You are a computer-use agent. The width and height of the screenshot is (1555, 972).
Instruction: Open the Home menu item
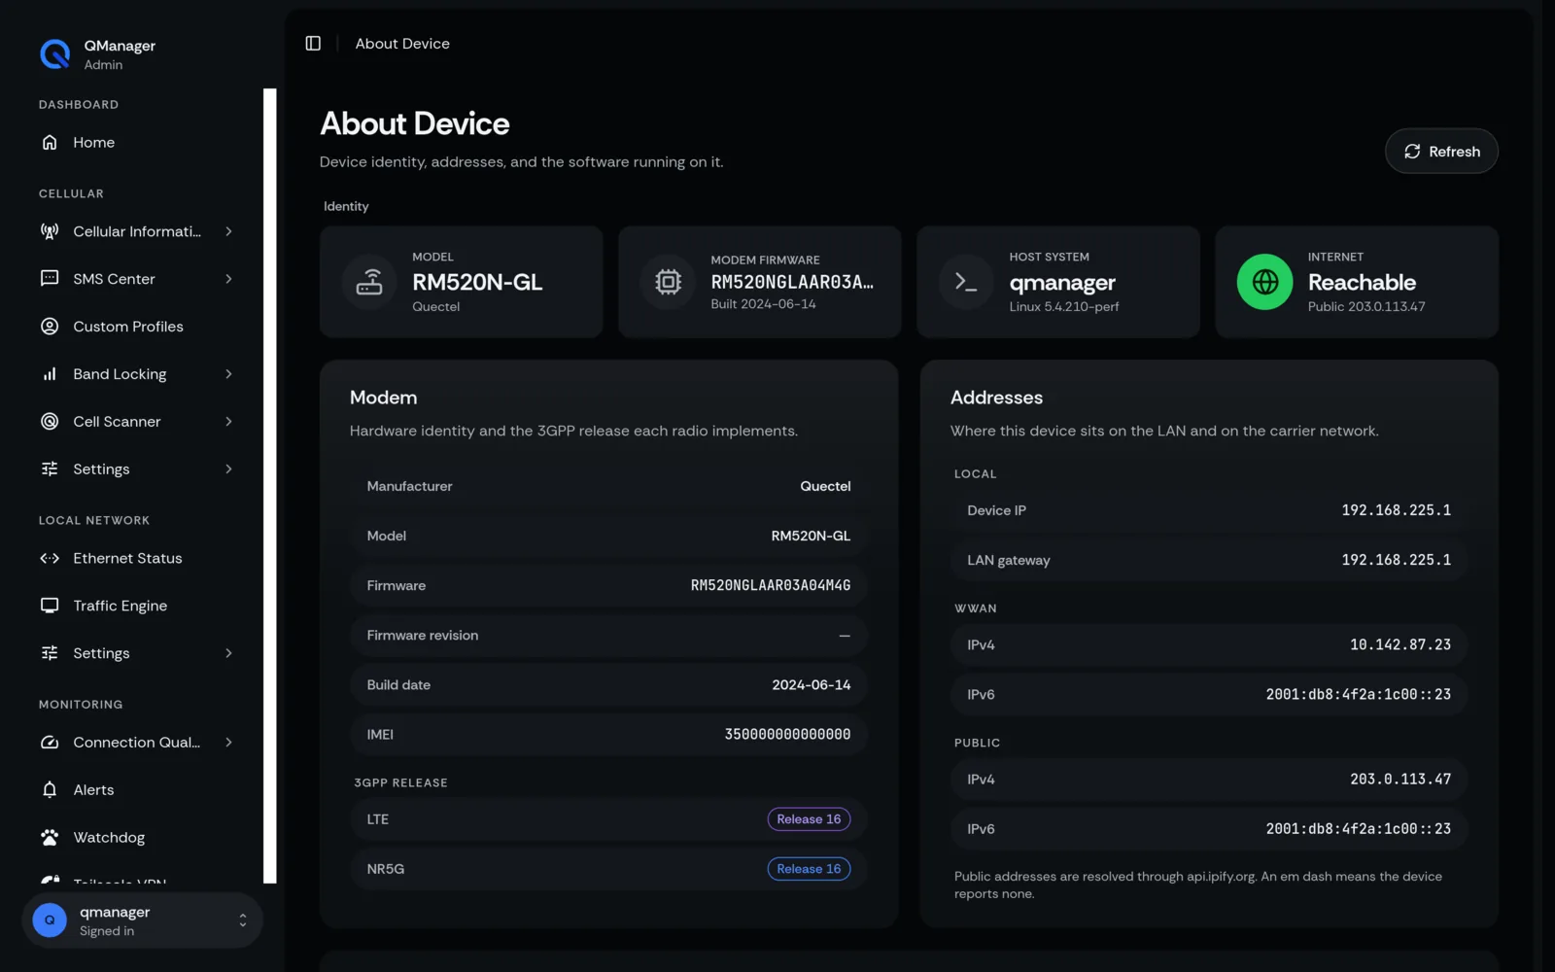pos(142,142)
